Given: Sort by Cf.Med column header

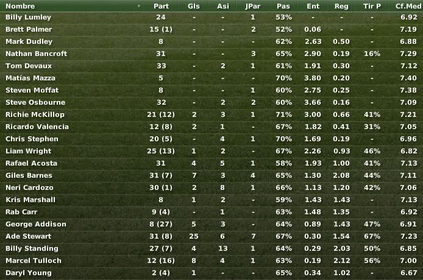Looking at the screenshot, I should (408, 6).
